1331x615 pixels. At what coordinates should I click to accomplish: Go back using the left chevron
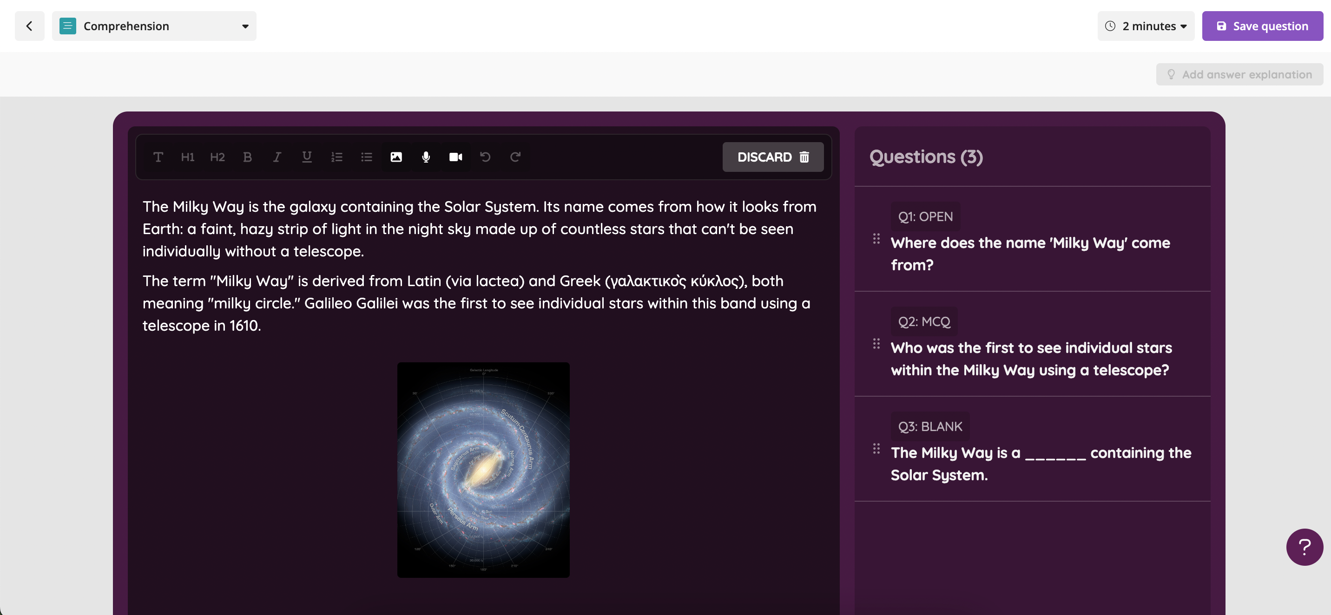[x=29, y=26]
